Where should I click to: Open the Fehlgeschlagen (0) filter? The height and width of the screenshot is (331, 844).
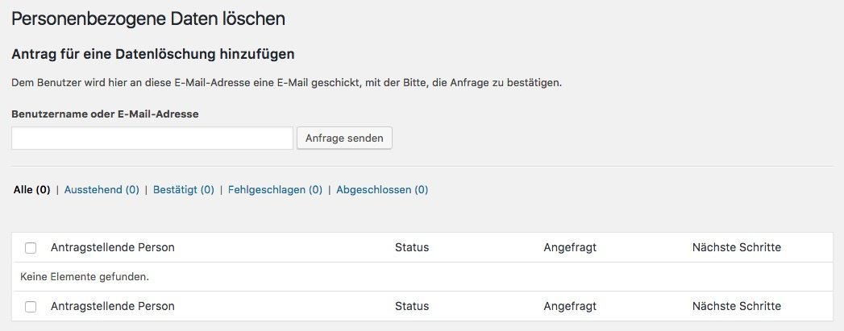pyautogui.click(x=275, y=190)
